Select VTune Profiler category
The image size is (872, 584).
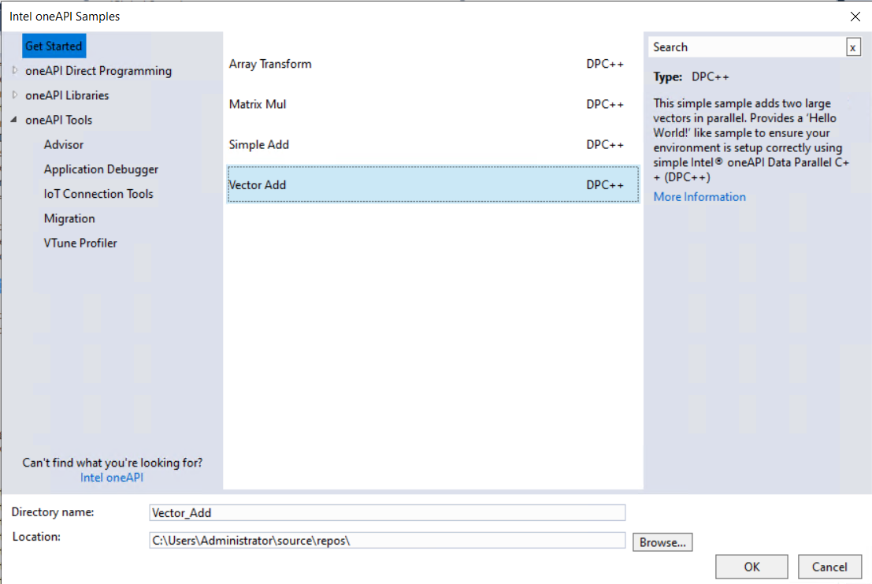pos(80,243)
